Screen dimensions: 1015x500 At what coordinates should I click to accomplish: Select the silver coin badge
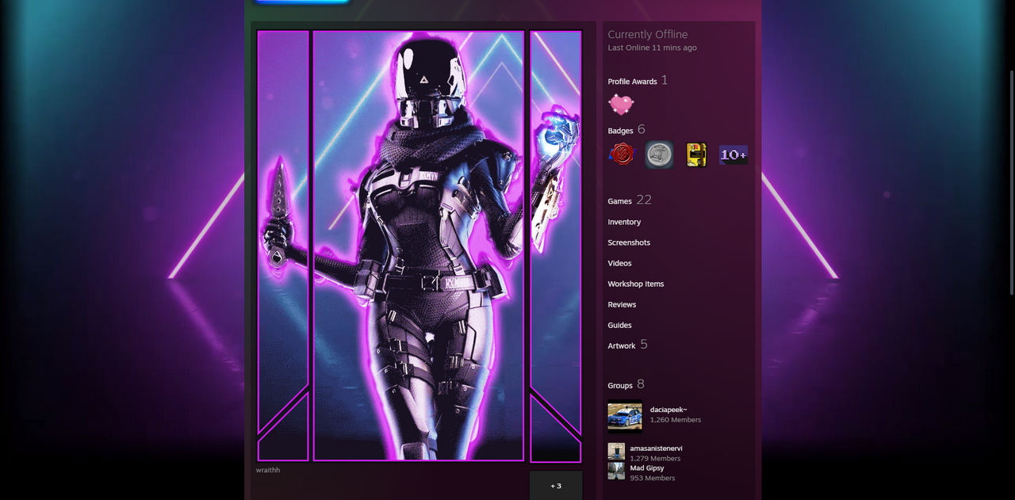pyautogui.click(x=659, y=154)
